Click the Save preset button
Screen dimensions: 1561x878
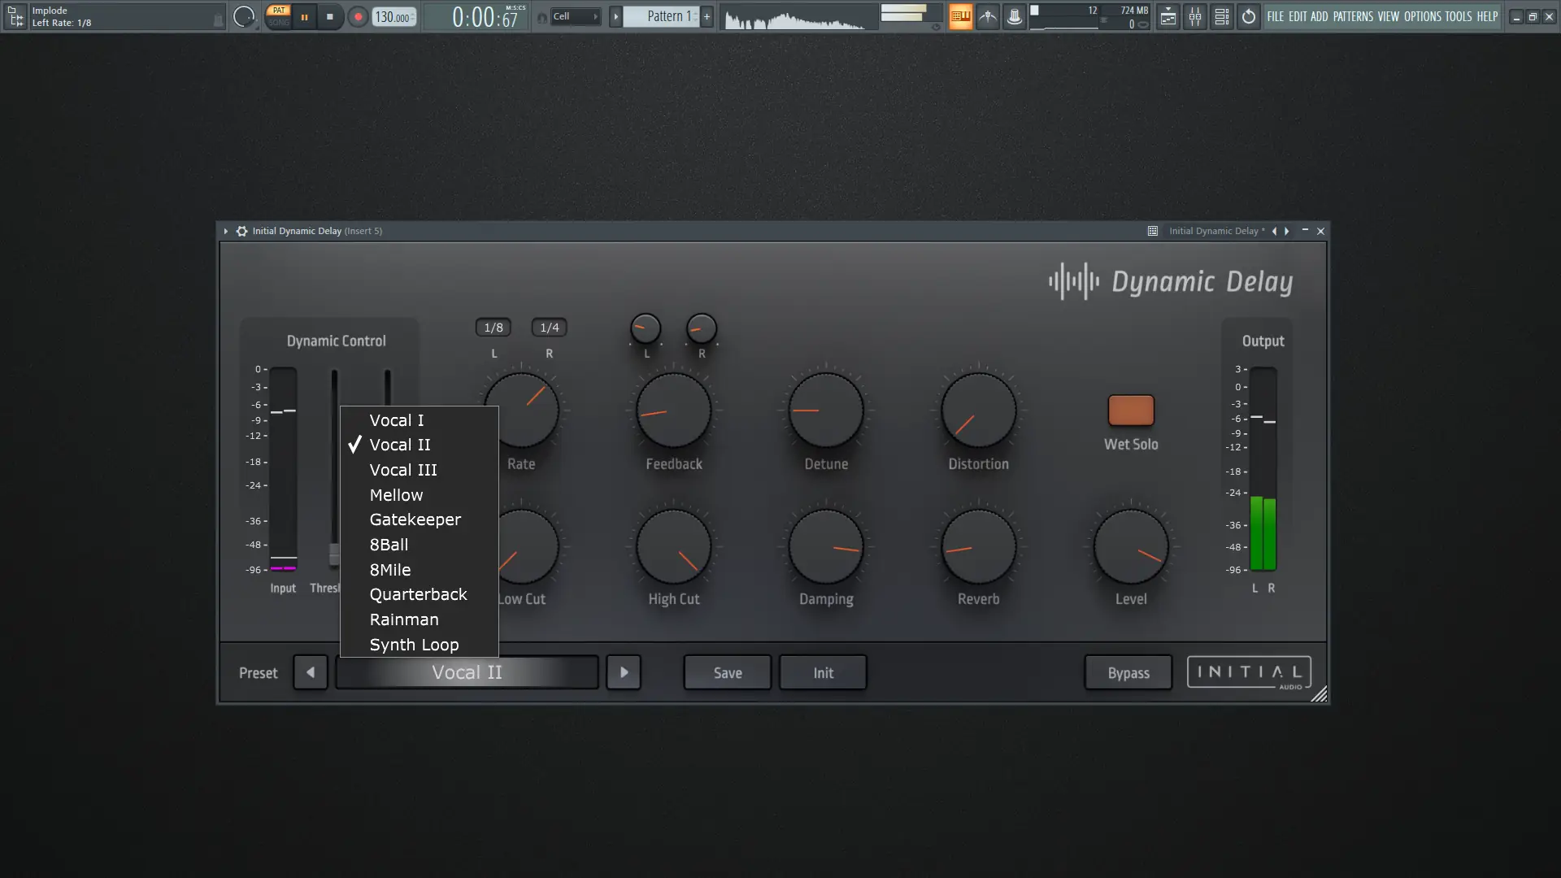[727, 672]
